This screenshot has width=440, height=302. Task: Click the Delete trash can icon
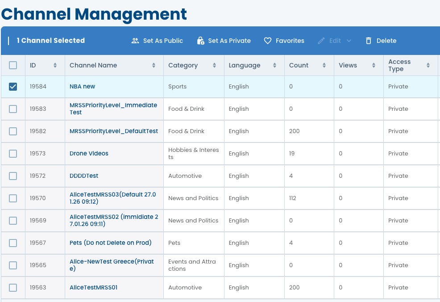coord(369,41)
